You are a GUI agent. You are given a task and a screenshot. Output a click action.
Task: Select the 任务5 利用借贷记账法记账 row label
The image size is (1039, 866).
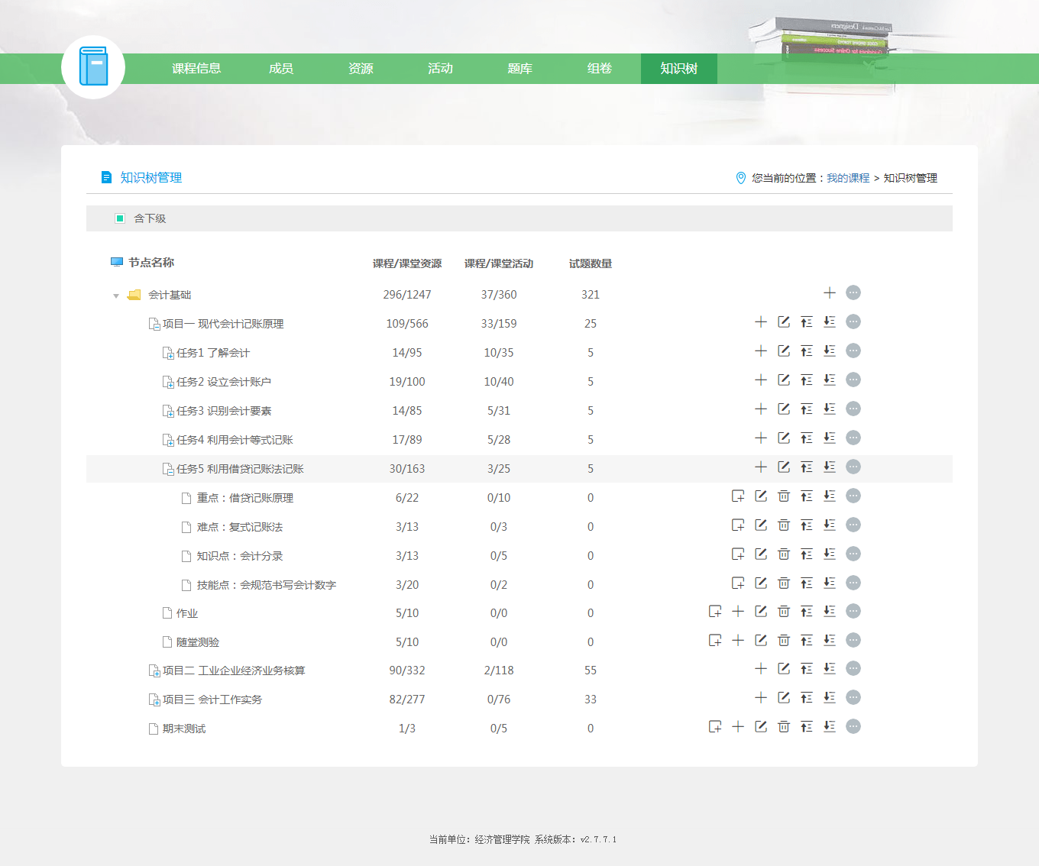pos(240,469)
